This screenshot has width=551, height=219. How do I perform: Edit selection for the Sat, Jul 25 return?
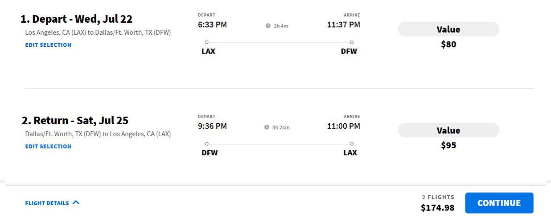tap(48, 146)
